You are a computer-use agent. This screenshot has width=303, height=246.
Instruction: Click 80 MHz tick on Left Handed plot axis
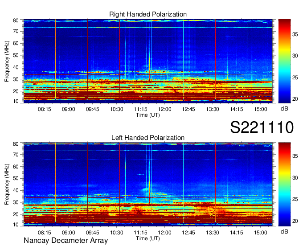(x=16, y=144)
